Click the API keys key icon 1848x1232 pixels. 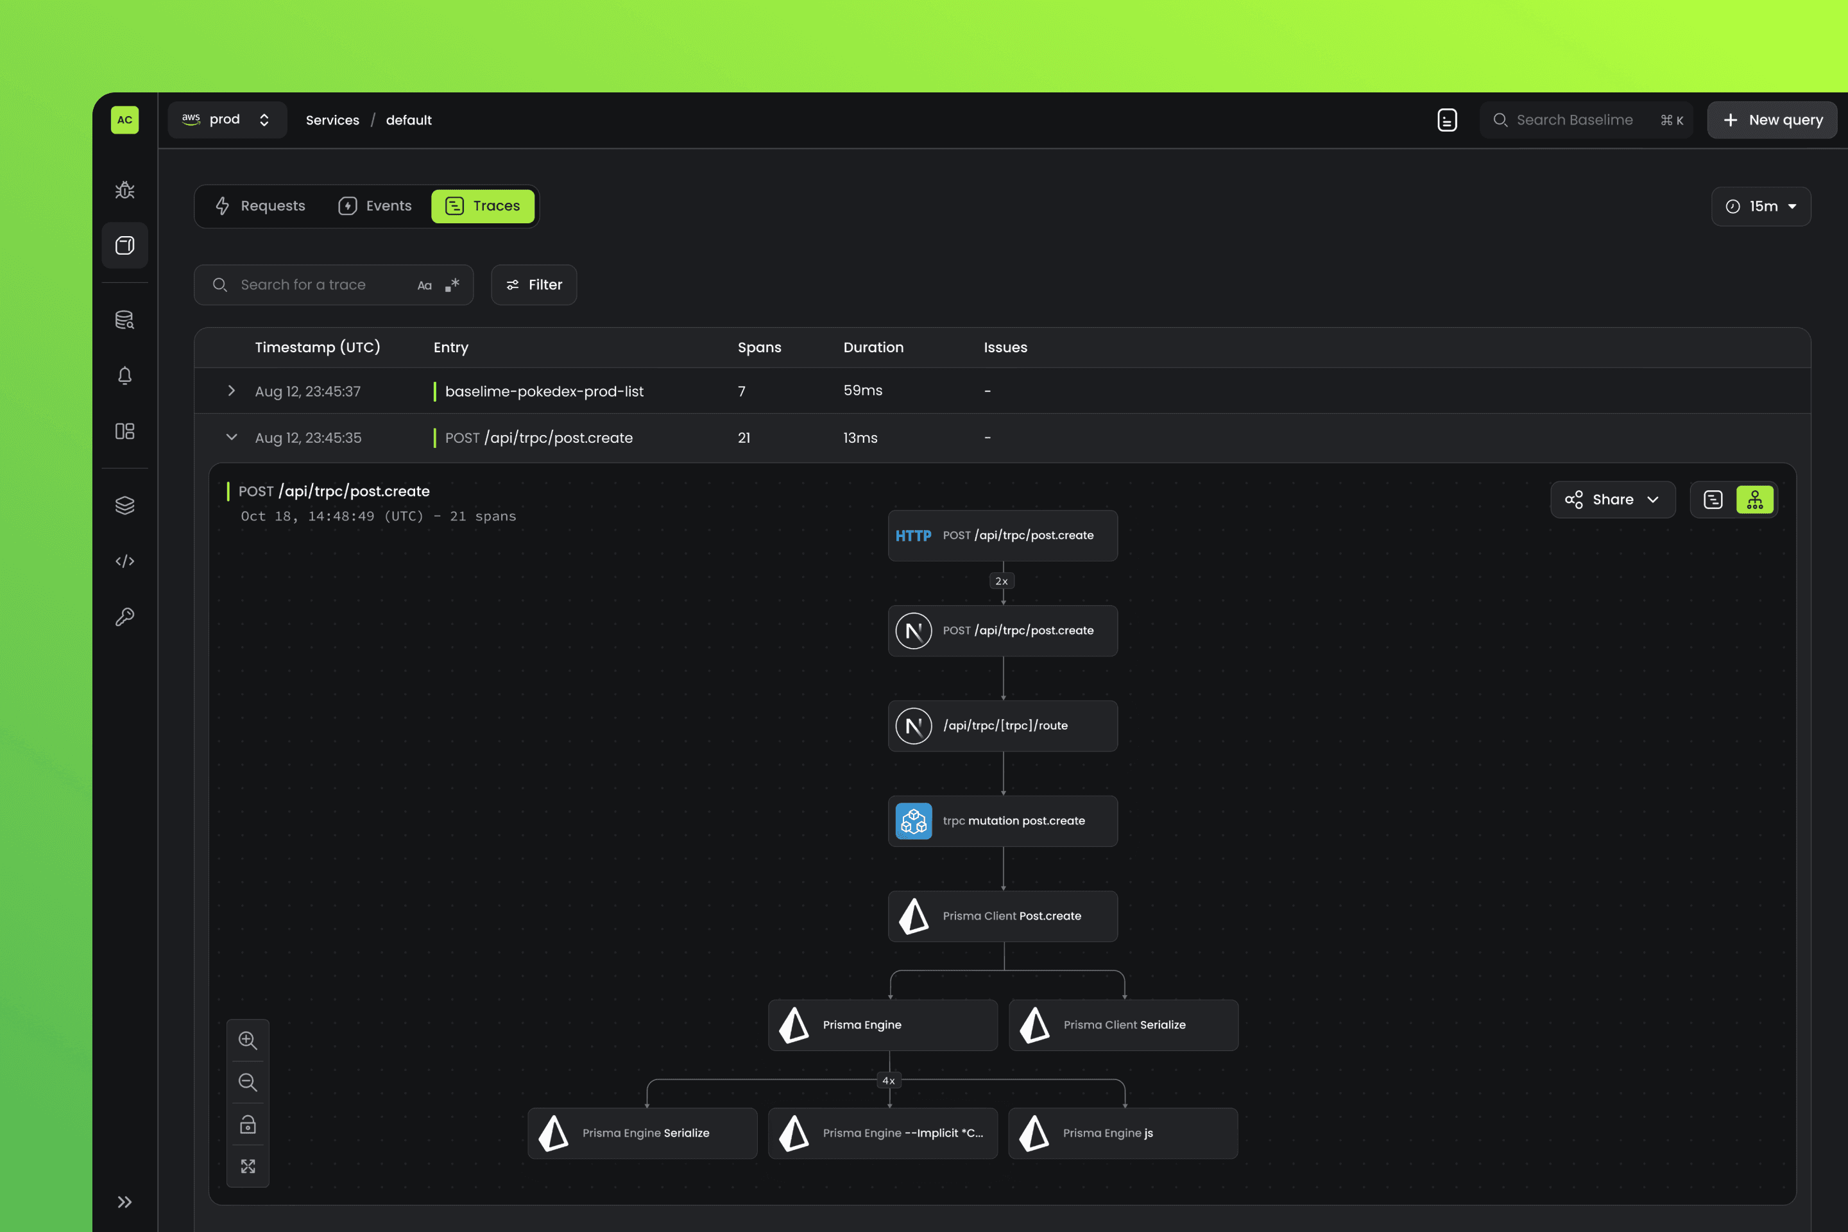pyautogui.click(x=124, y=617)
